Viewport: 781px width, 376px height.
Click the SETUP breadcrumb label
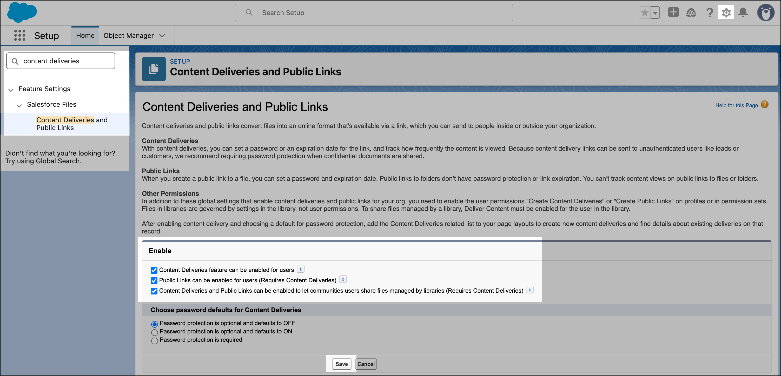180,61
